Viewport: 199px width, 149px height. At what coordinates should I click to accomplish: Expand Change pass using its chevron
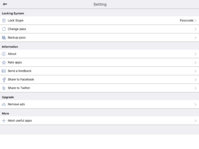click(x=195, y=29)
